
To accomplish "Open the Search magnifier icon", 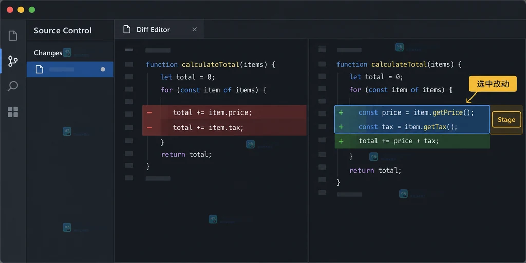I will (x=13, y=86).
